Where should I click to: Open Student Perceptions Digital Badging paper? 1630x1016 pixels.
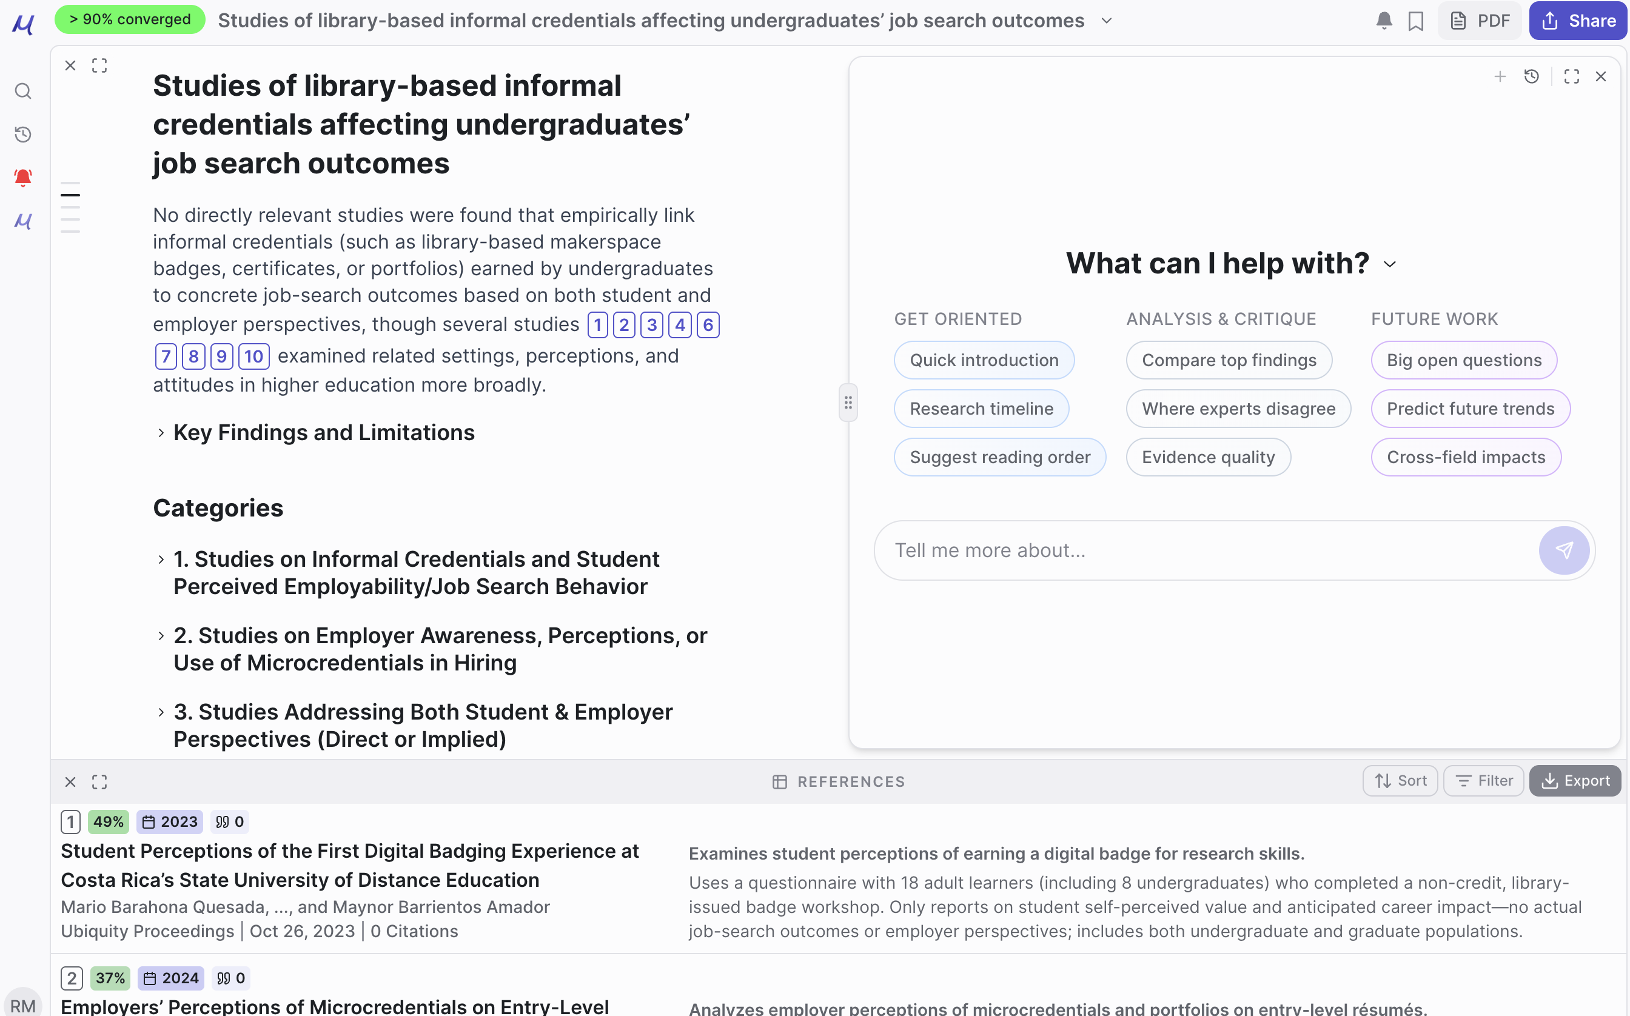pos(350,866)
